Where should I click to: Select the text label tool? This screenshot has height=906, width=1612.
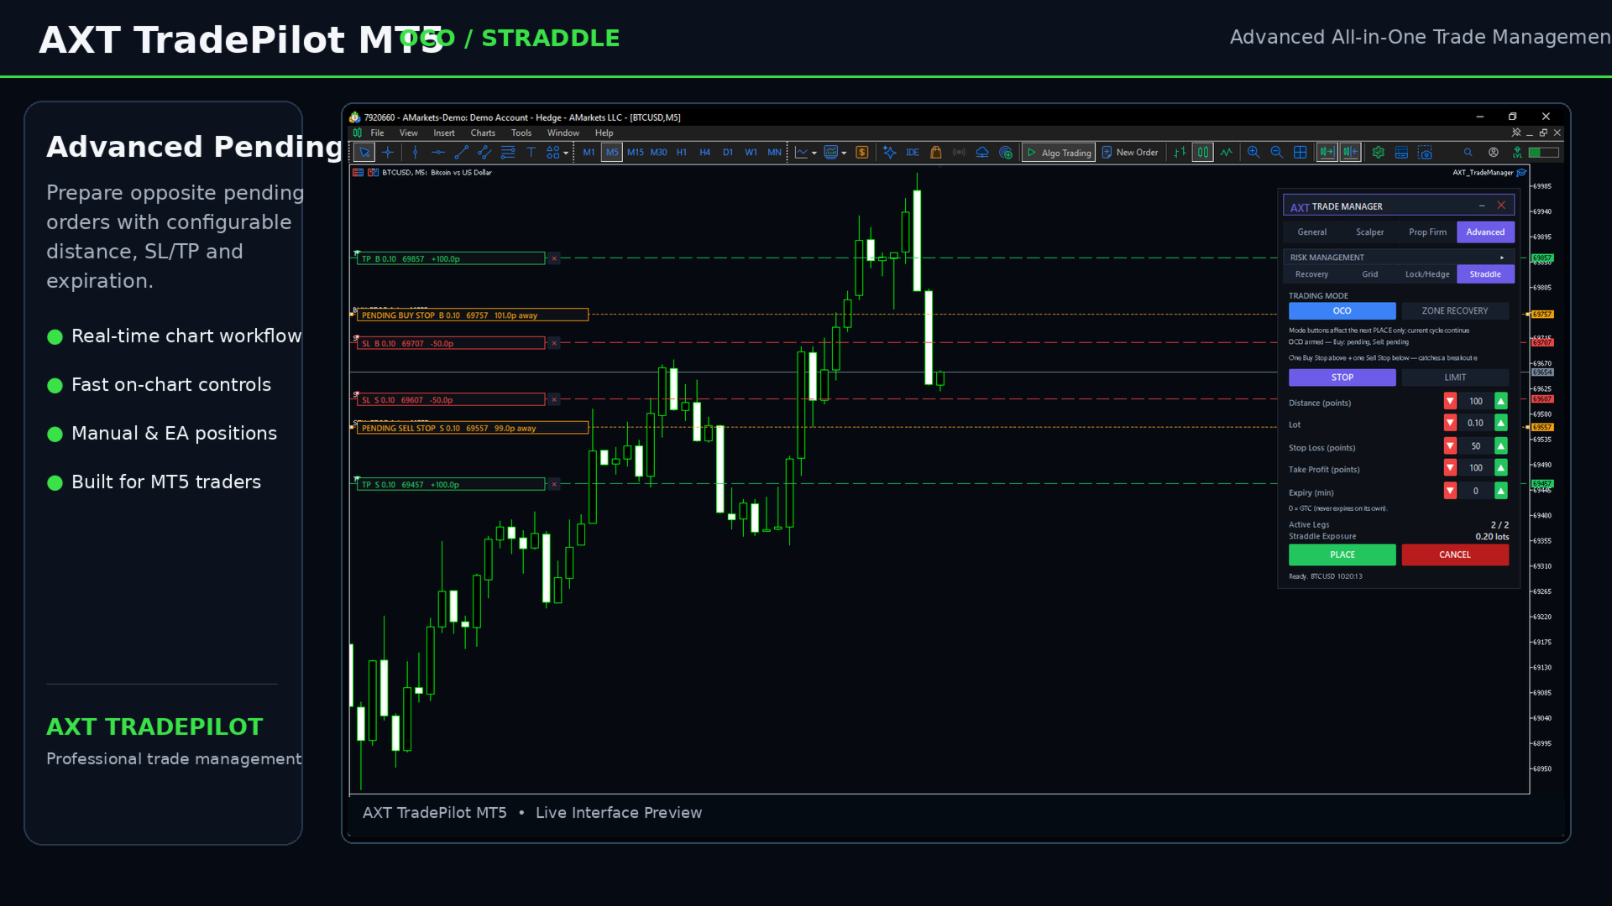pyautogui.click(x=531, y=153)
